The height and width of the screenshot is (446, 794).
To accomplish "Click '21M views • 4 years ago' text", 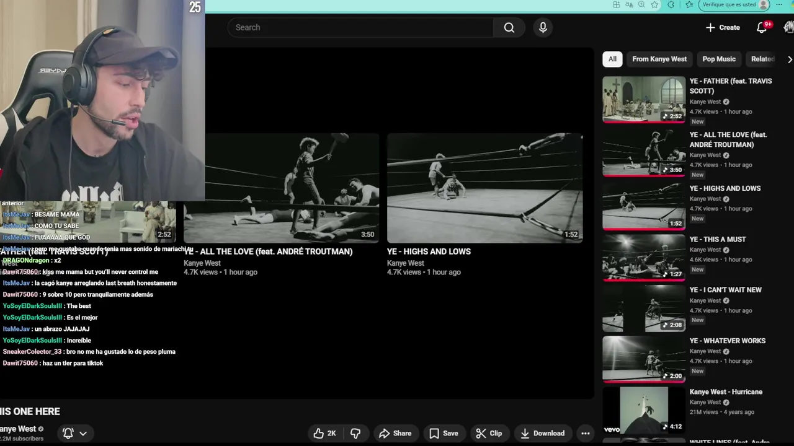I will [x=722, y=412].
